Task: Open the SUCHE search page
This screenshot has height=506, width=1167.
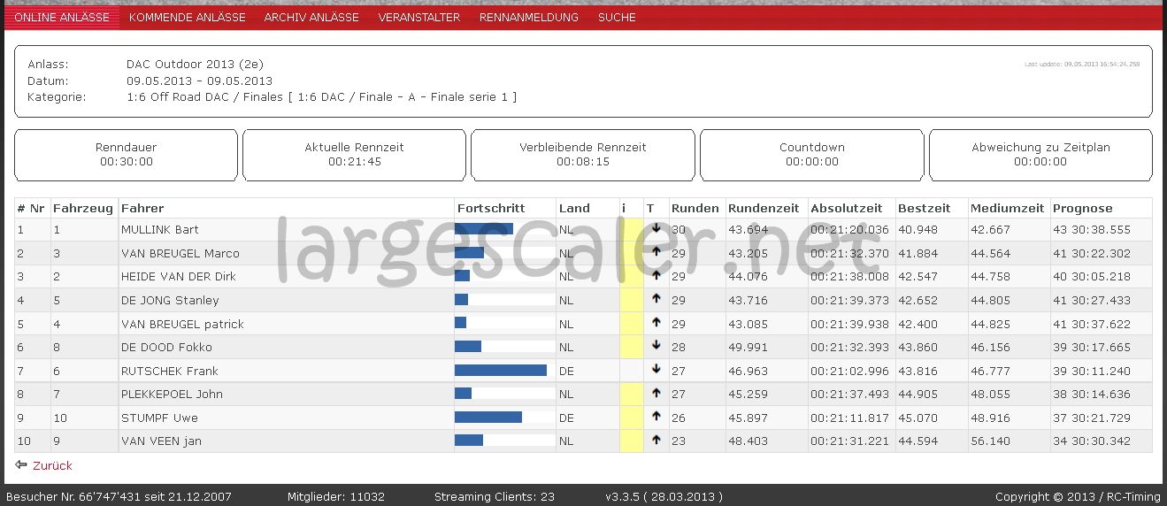Action: pos(617,17)
